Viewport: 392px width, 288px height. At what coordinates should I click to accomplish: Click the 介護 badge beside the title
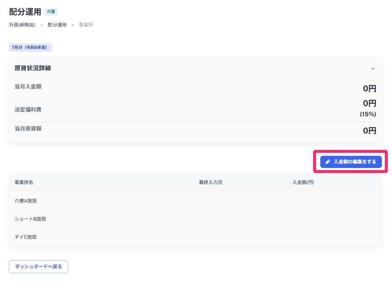51,12
